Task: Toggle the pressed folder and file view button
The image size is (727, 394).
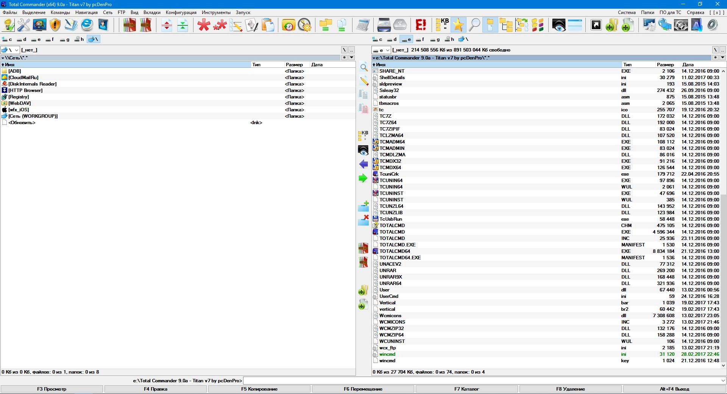Action: click(490, 25)
